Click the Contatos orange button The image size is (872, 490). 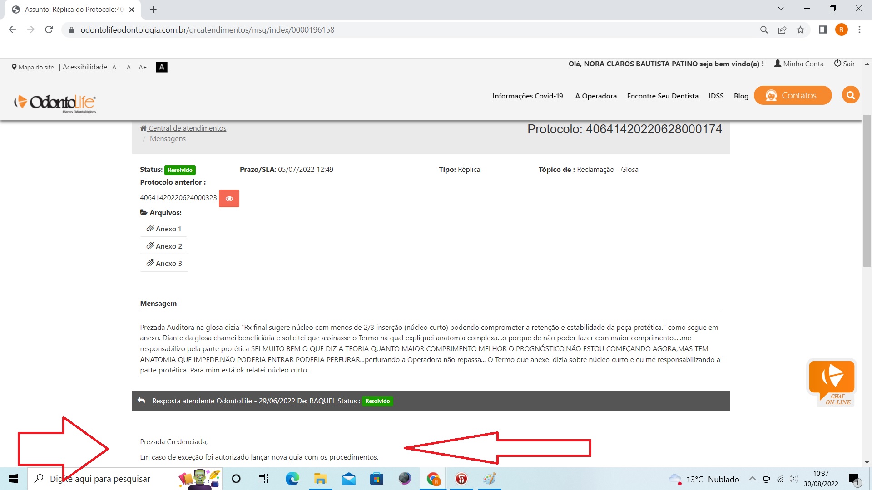click(x=793, y=95)
